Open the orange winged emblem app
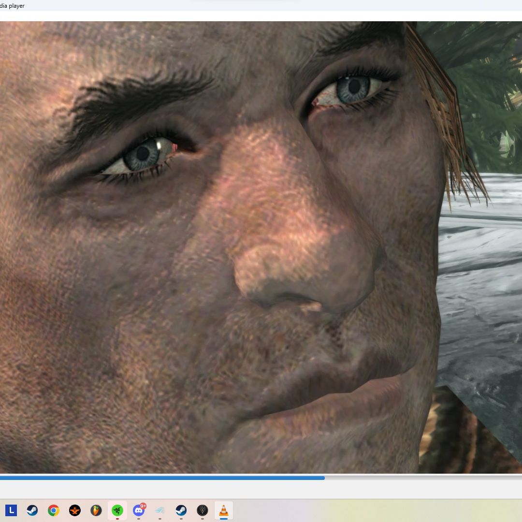This screenshot has width=522, height=522. click(75, 510)
